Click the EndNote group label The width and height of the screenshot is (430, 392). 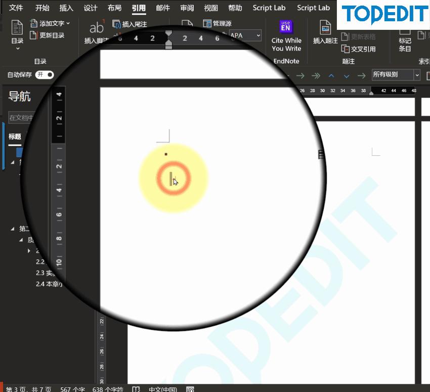click(286, 61)
